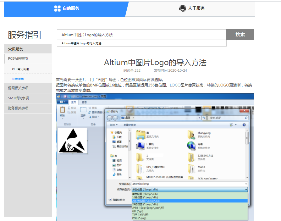Open the 技术指导 sidebar link

pos(18,79)
